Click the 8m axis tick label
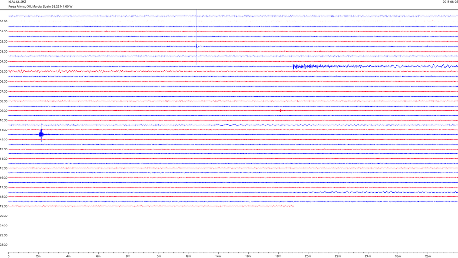Screen dimensions: 458x258 point(128,256)
